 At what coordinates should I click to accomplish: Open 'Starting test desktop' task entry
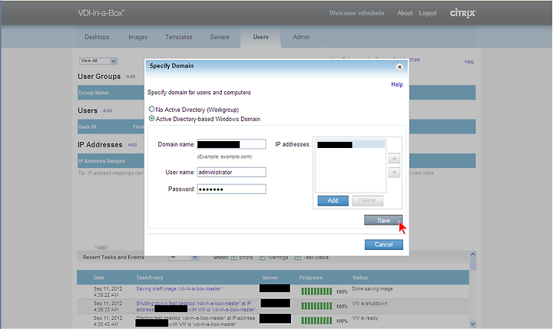[195, 321]
